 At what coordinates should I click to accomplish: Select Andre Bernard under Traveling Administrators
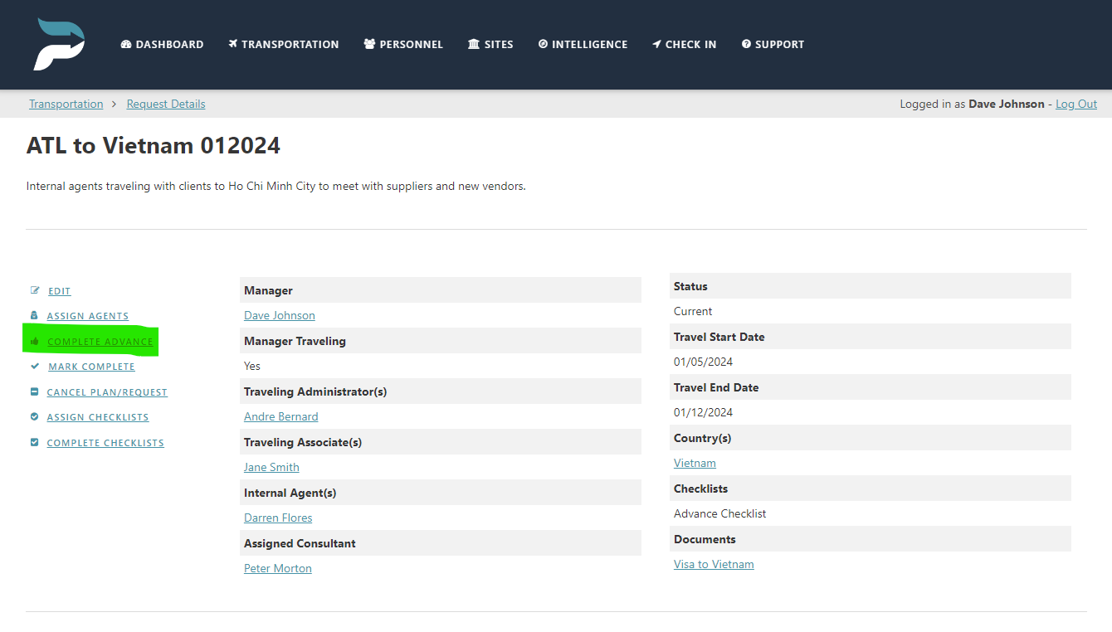click(280, 416)
